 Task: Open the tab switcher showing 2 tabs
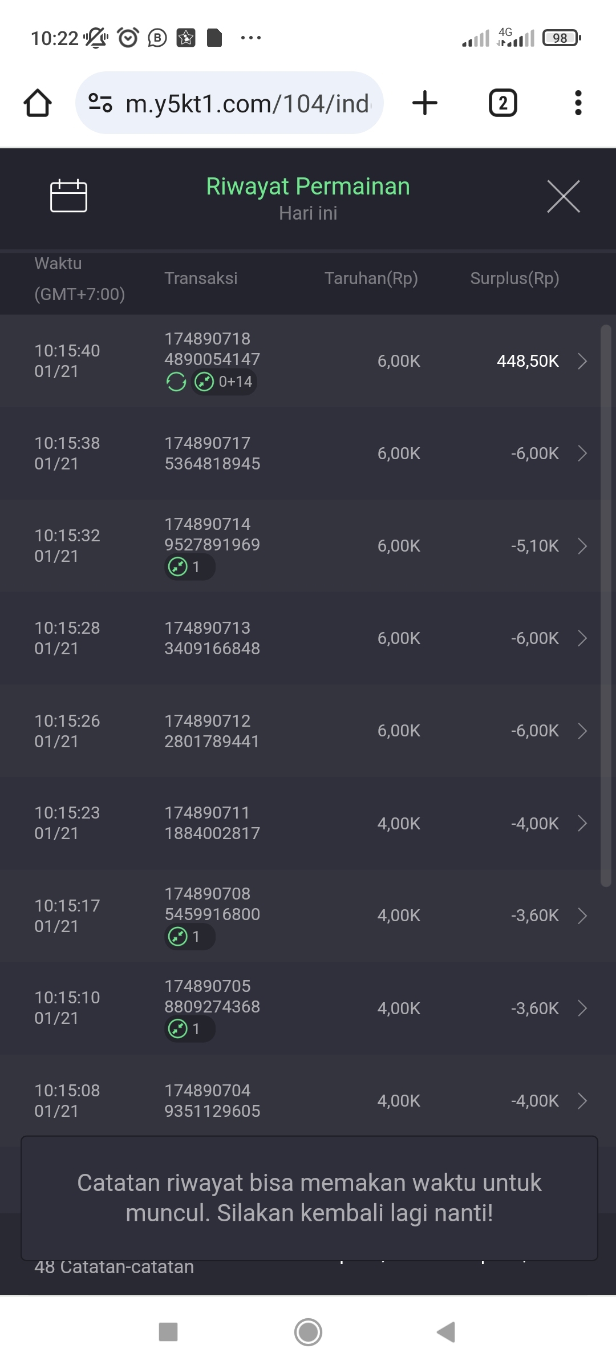coord(502,103)
